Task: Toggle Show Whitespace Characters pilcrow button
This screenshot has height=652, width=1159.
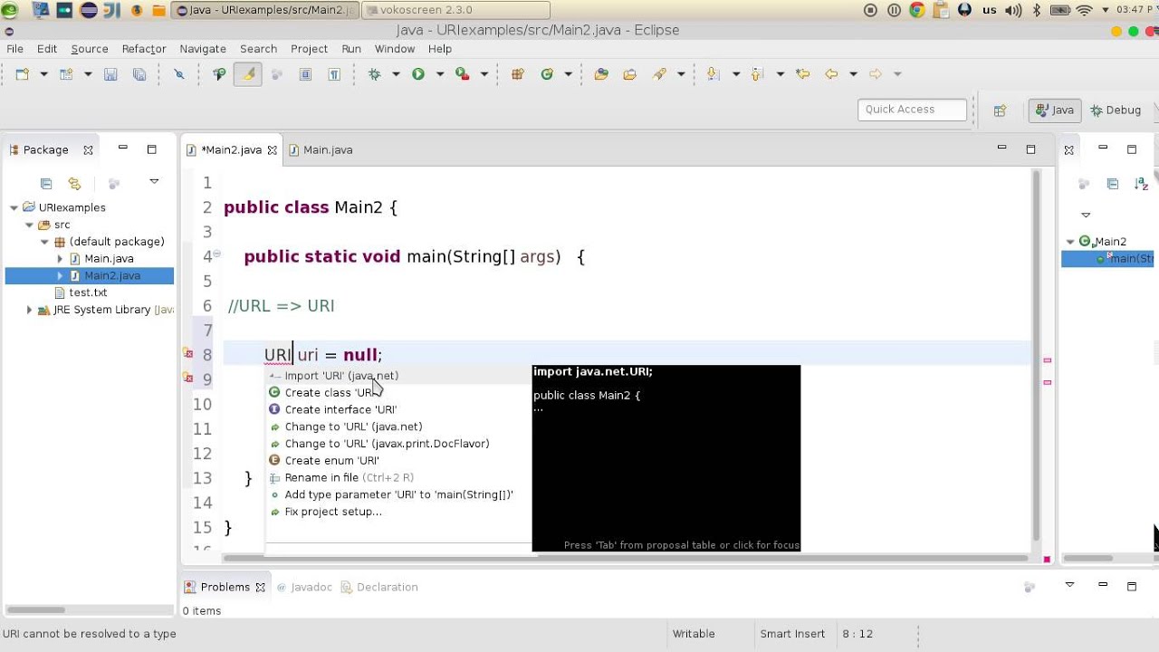Action: click(x=334, y=74)
